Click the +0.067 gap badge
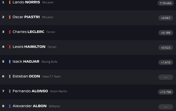The height and width of the screenshot is (111, 176). (x=166, y=18)
